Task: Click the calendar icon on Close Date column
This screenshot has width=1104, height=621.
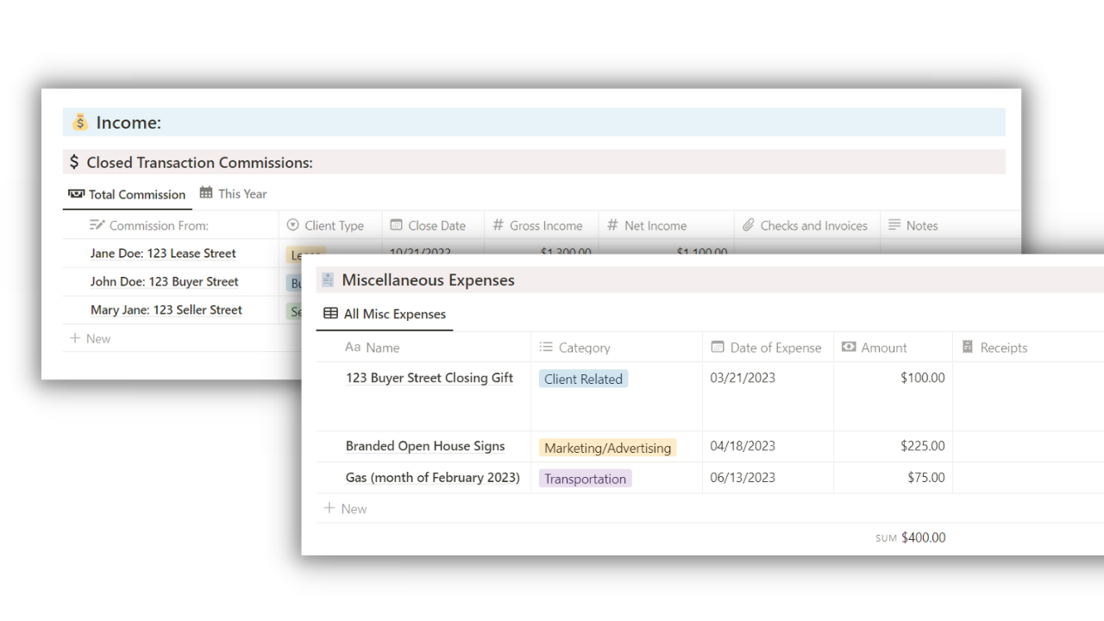Action: tap(396, 225)
